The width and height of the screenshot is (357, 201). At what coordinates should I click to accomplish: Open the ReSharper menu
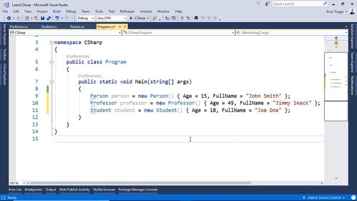[127, 11]
